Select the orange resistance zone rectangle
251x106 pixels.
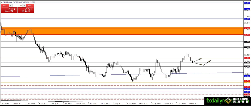pos(122,31)
